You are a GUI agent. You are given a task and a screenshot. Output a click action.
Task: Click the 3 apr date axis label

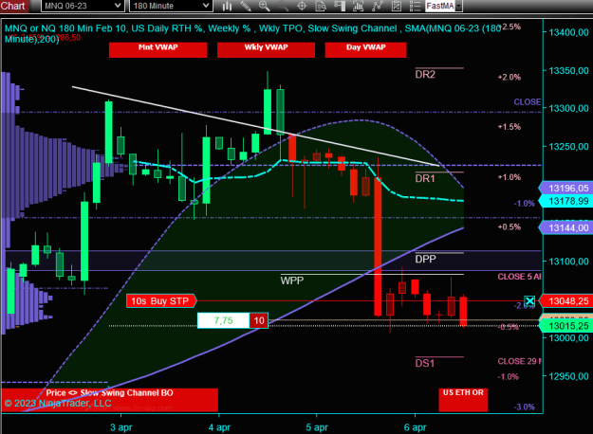coord(121,427)
